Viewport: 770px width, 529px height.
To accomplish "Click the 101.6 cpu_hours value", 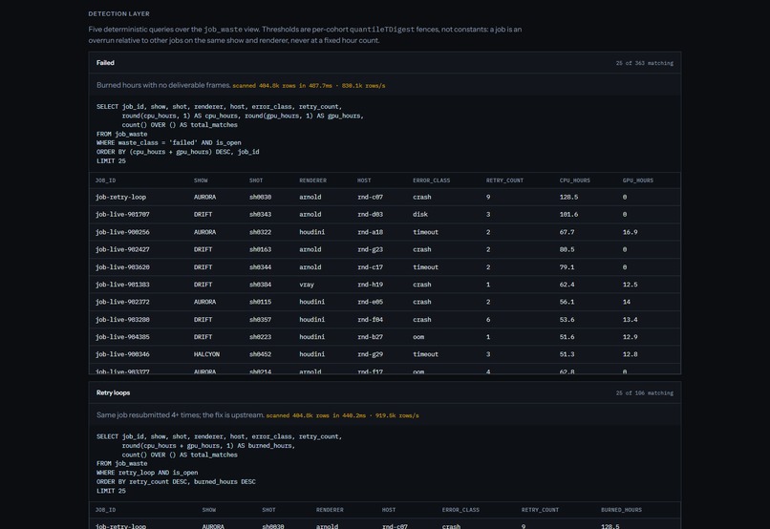I will (568, 215).
